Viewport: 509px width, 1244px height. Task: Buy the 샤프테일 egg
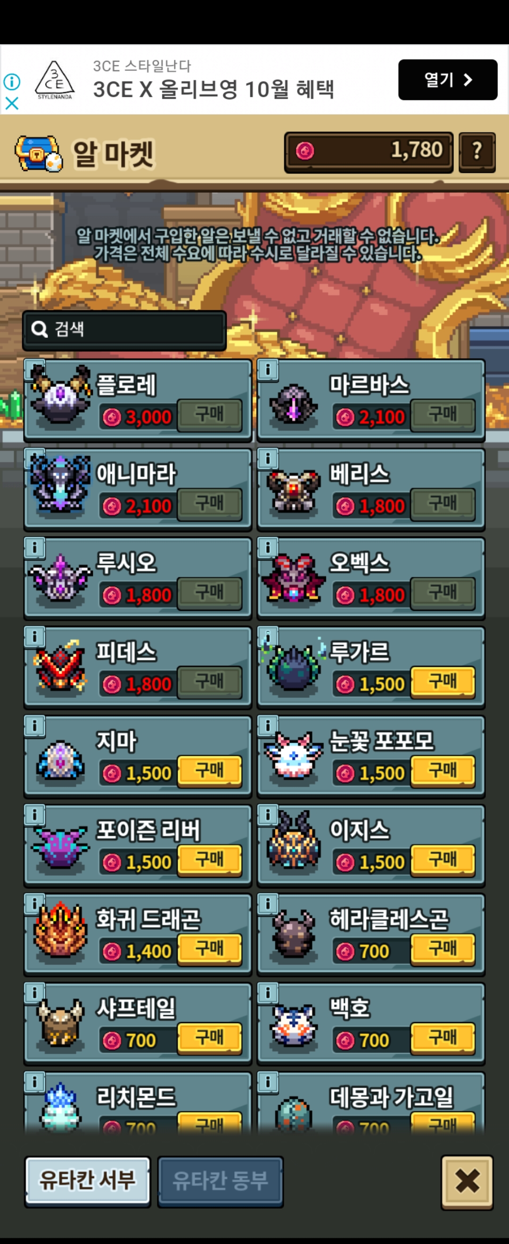(x=210, y=1038)
